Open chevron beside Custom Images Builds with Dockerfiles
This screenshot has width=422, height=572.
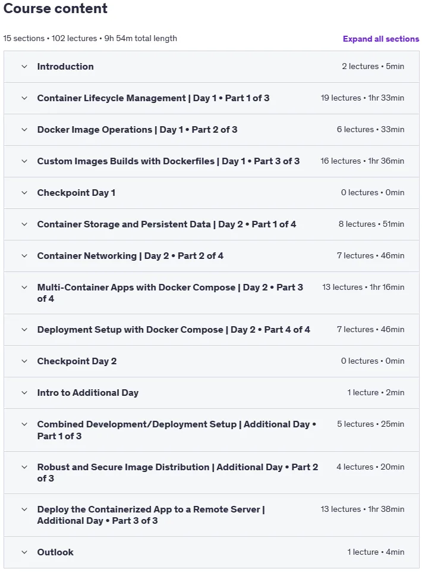coord(24,161)
